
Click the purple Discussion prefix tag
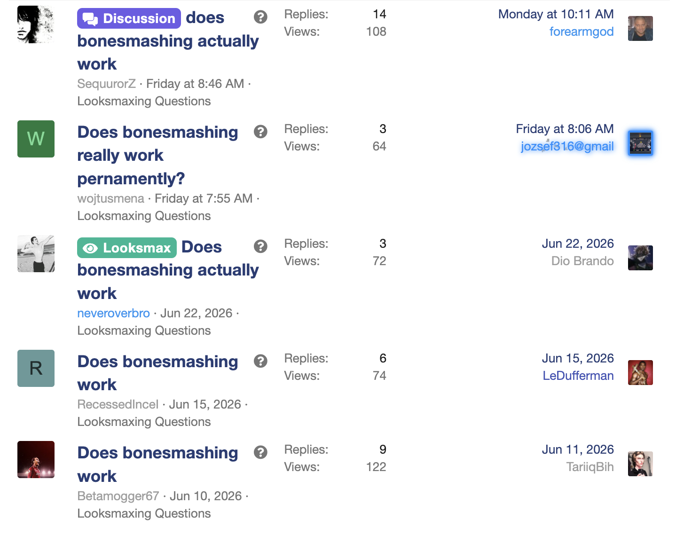[x=129, y=18]
